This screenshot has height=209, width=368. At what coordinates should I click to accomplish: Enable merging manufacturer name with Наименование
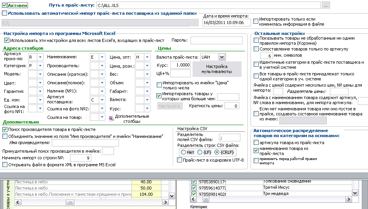pos(5,136)
